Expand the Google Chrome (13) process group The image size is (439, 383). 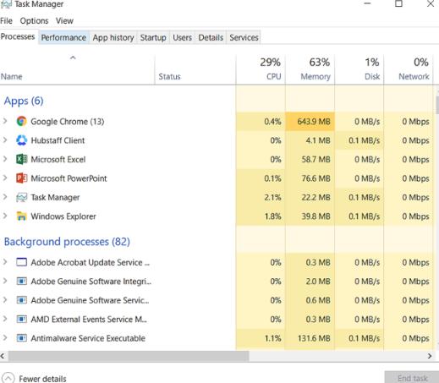pyautogui.click(x=5, y=121)
